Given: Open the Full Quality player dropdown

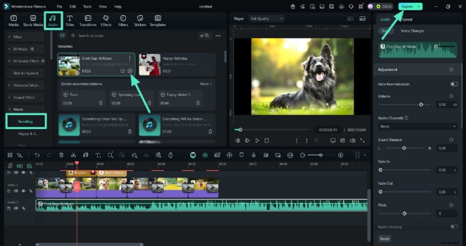Looking at the screenshot, I should [266, 19].
